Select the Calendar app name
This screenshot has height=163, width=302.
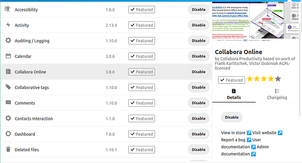coord(23,56)
